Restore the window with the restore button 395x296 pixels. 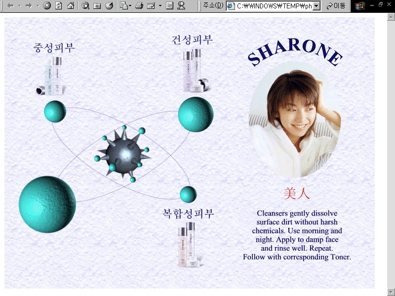[x=381, y=4]
